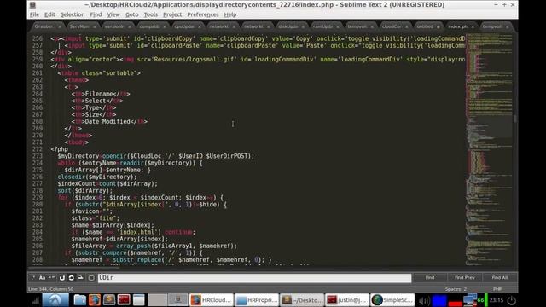Click the Date Modified table header line
The width and height of the screenshot is (546, 307).
[x=109, y=121]
